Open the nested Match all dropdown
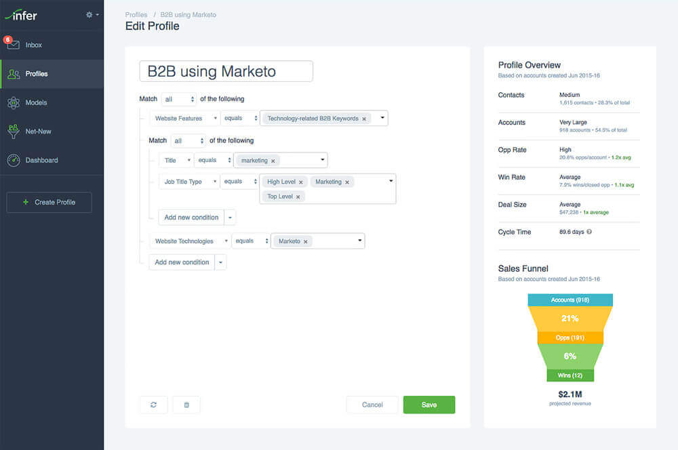The image size is (678, 450). click(188, 141)
